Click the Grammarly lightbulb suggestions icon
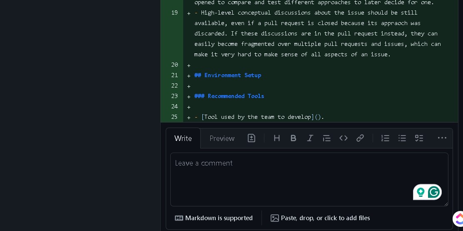The width and height of the screenshot is (463, 231). (421, 192)
